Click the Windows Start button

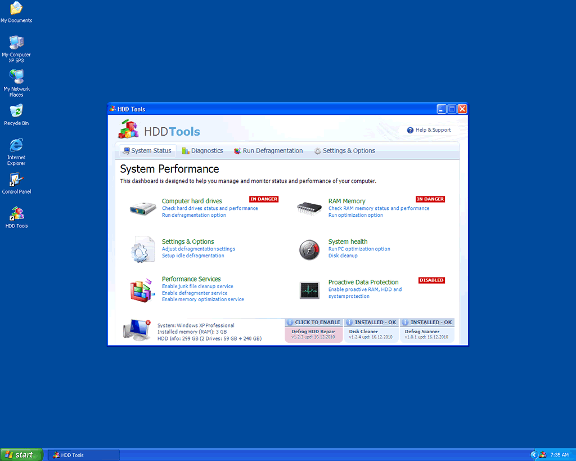tap(21, 455)
